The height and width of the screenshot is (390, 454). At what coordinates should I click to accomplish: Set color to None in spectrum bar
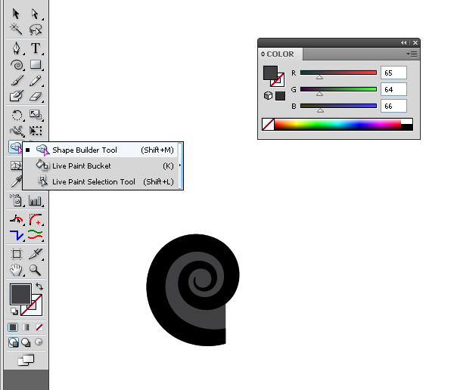(x=268, y=124)
